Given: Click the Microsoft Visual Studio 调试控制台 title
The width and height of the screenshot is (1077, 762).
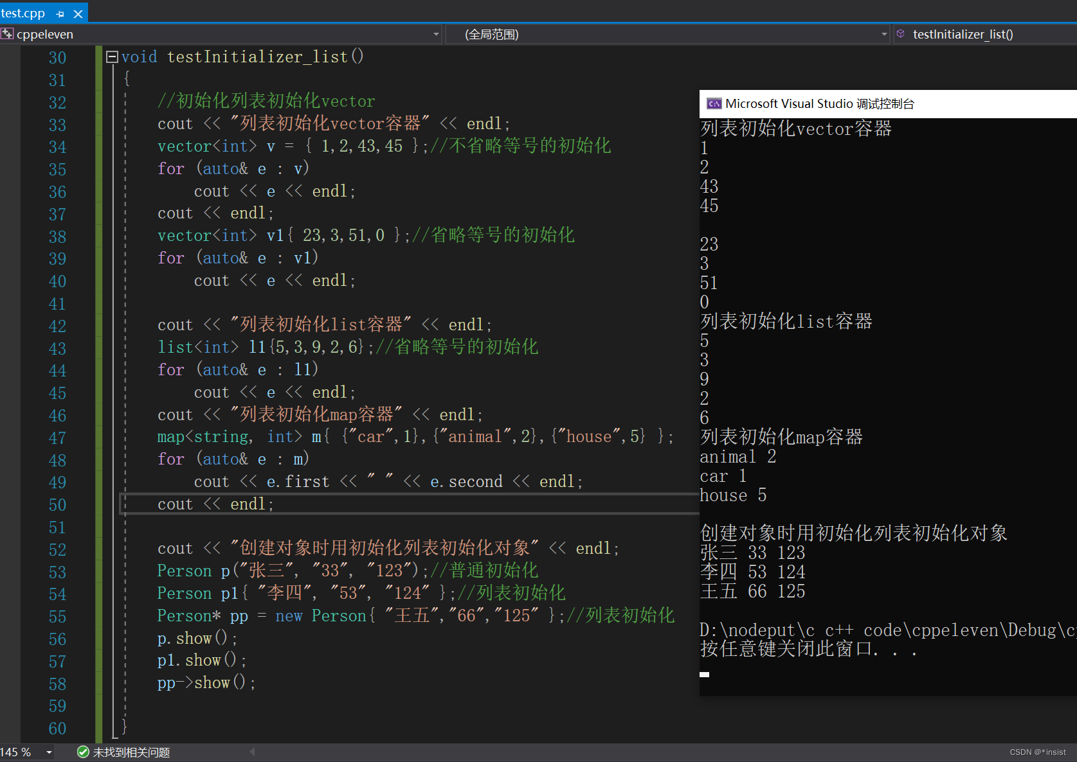Looking at the screenshot, I should [820, 103].
